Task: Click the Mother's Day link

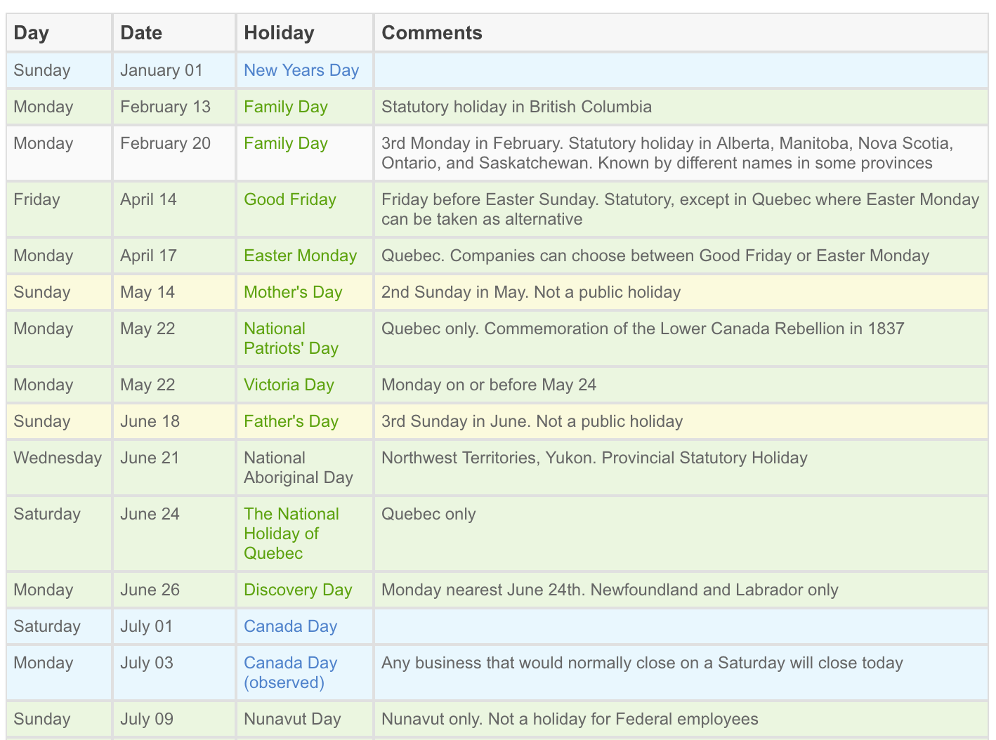Action: click(x=292, y=292)
